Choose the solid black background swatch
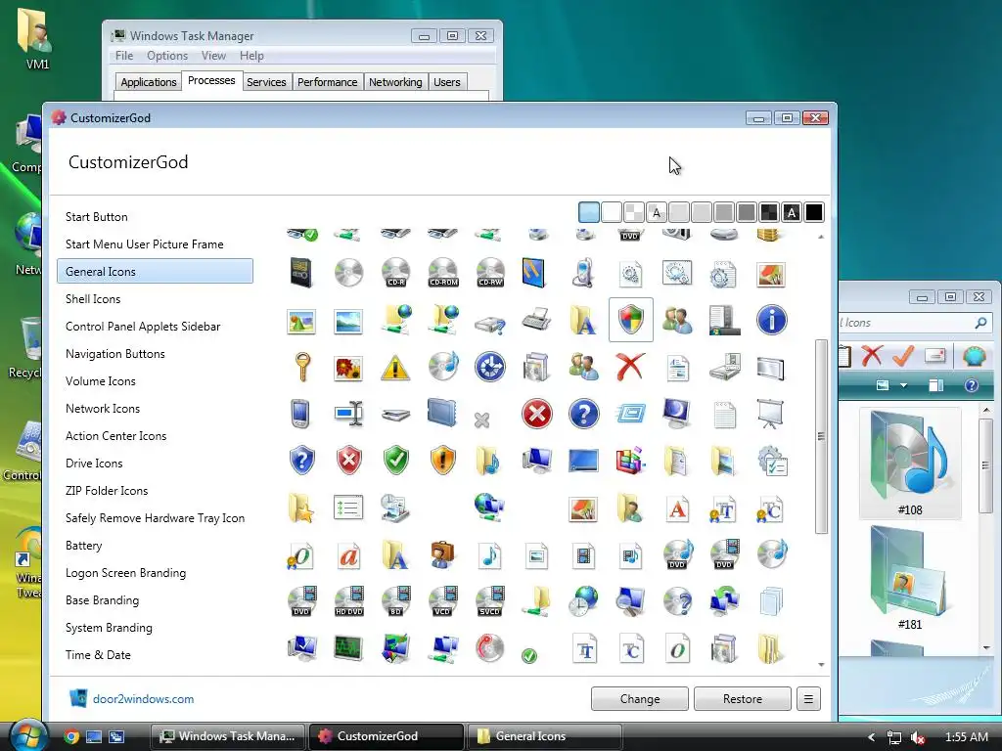 pos(813,212)
